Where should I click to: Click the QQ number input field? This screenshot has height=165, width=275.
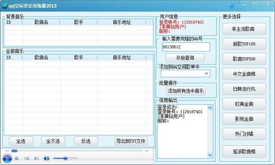click(x=186, y=47)
